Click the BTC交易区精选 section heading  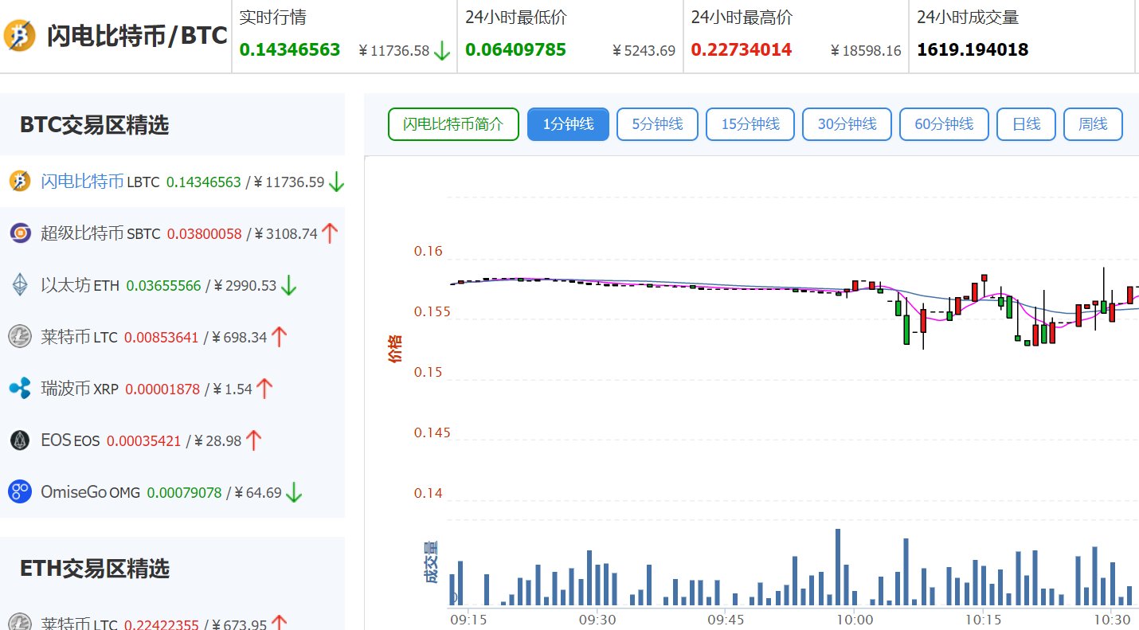point(95,125)
